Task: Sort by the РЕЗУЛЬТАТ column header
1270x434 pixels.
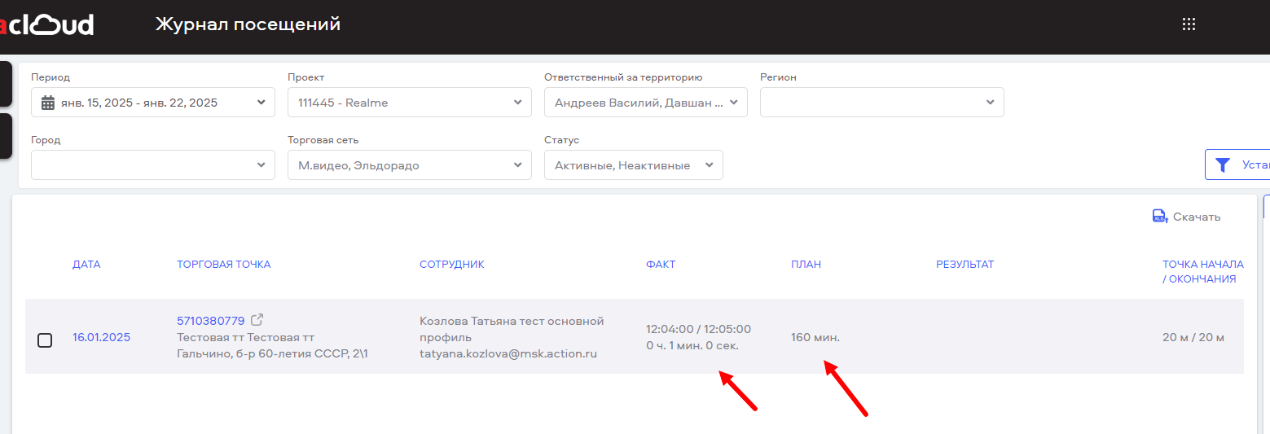Action: click(x=965, y=265)
